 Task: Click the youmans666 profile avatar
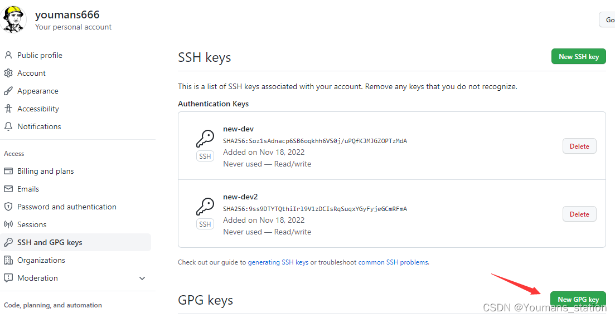point(13,19)
